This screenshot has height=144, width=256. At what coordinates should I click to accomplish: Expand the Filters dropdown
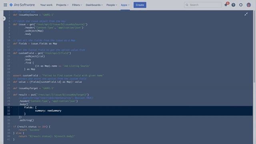click(77, 5)
